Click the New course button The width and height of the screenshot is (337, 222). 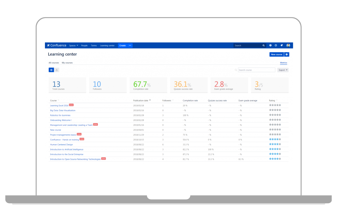pyautogui.click(x=276, y=55)
